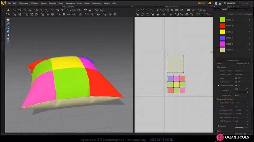Click pencil icon next to Shrinkage Weft
Image resolution: width=254 pixels, height=142 pixels.
[248, 110]
